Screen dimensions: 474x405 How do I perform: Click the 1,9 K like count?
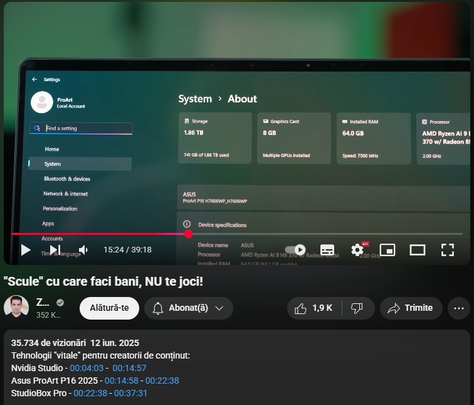click(x=322, y=308)
